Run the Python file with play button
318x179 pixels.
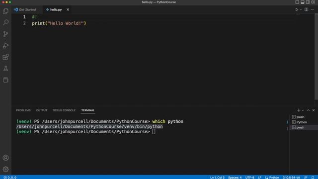click(297, 9)
